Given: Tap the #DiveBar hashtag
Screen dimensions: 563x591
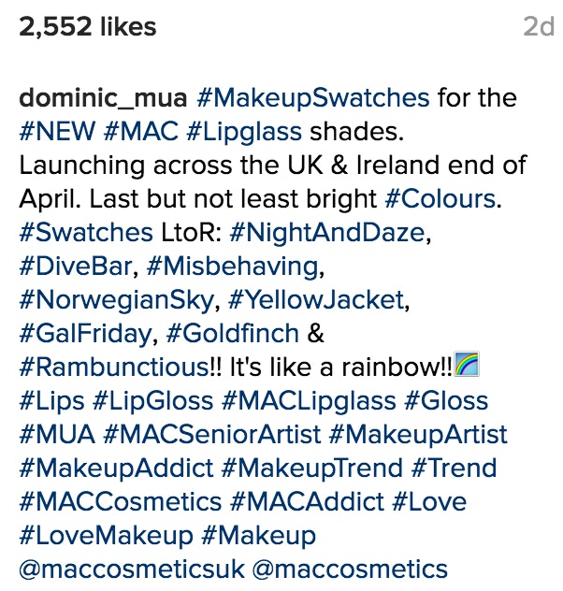Looking at the screenshot, I should [x=76, y=267].
